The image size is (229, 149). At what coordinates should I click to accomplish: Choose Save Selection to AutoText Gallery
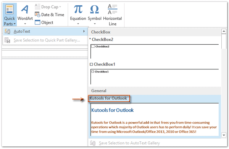point(129,143)
